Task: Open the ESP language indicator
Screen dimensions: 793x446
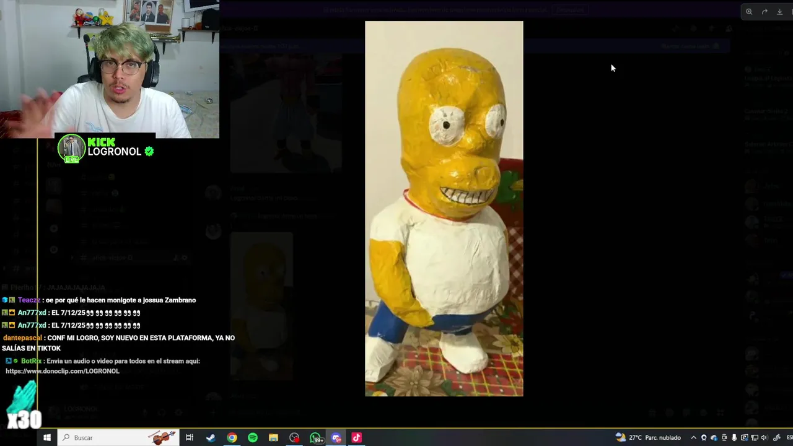Action: click(x=789, y=437)
